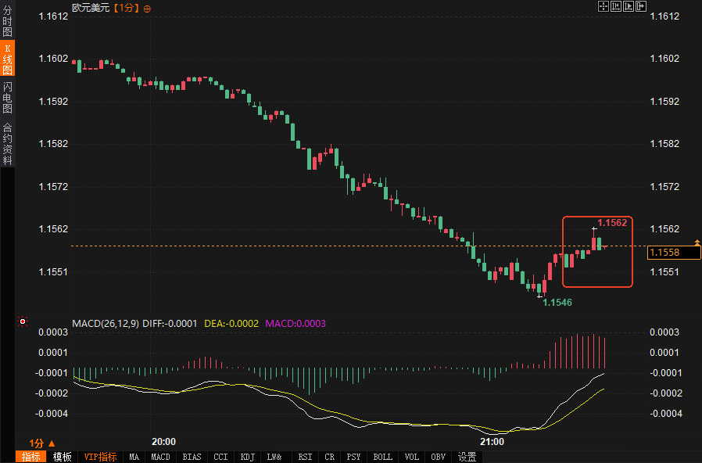The image size is (702, 463).
Task: Select the K线图 sidebar tab
Action: point(8,59)
